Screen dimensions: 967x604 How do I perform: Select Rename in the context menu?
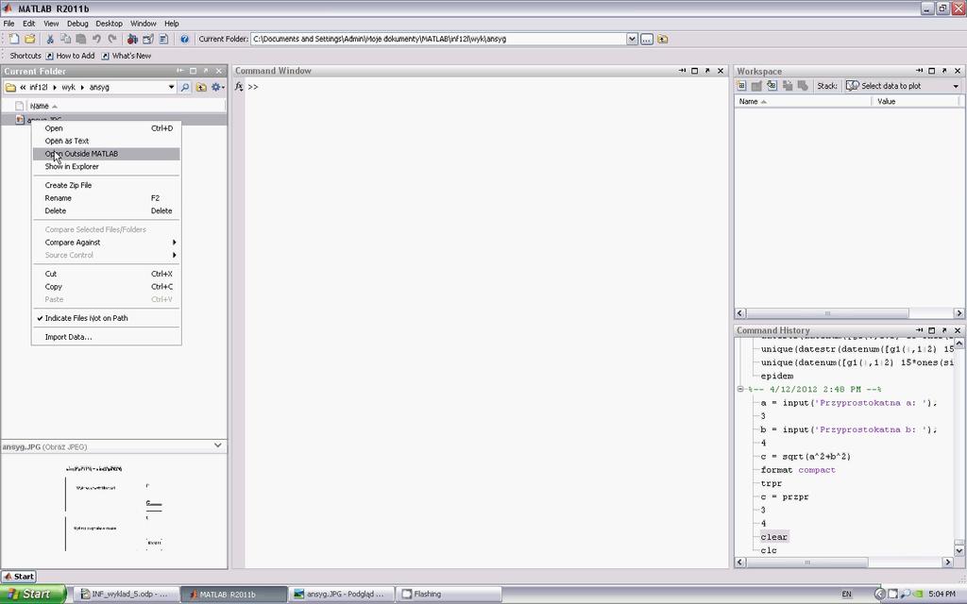point(106,198)
